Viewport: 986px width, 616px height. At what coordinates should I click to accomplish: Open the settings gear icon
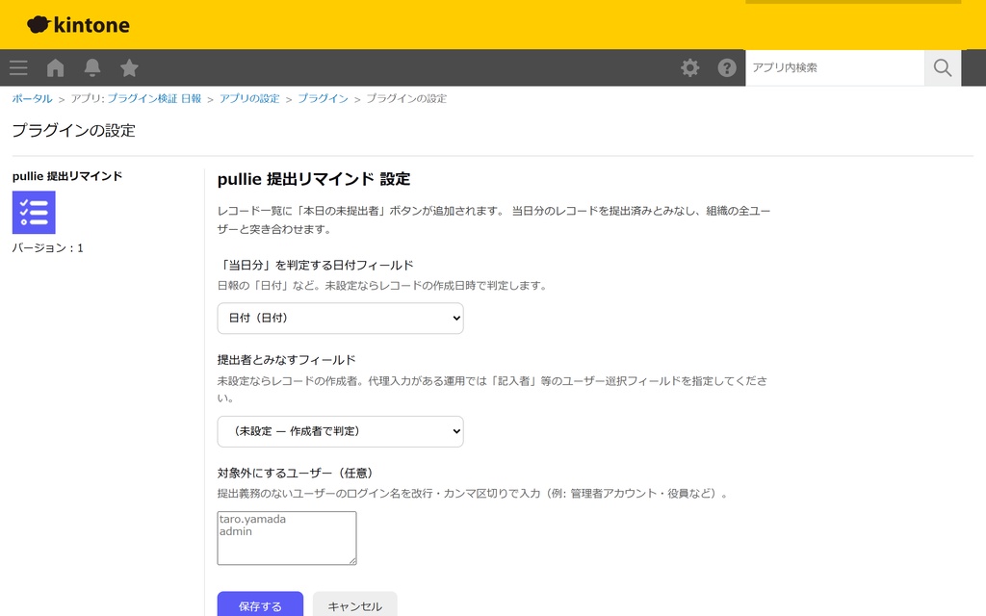pyautogui.click(x=689, y=68)
